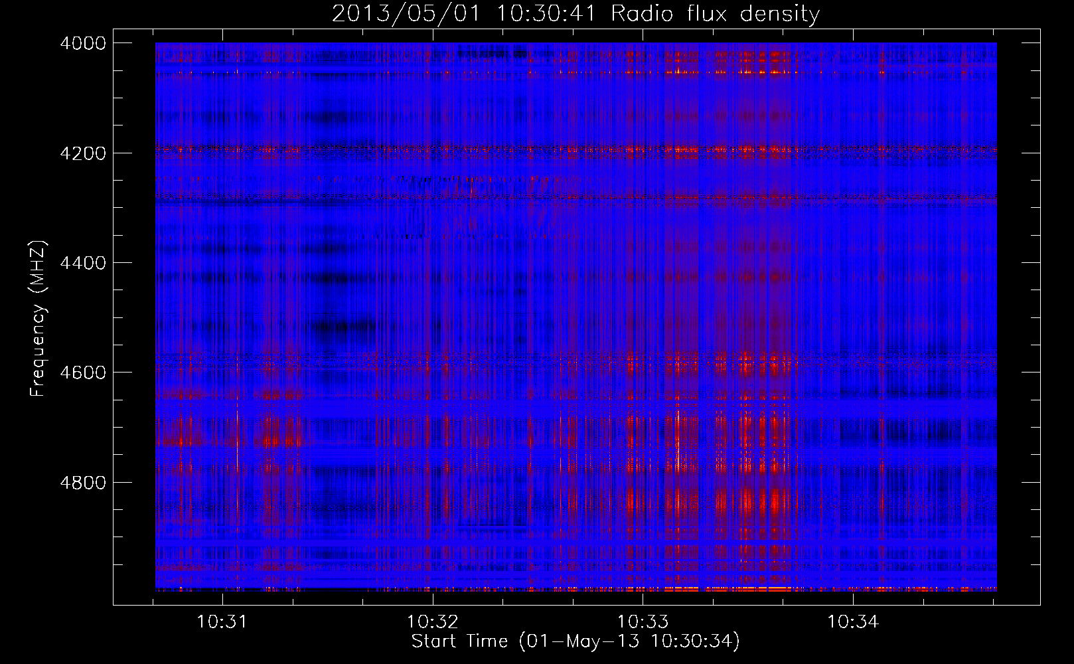Viewport: 1074px width, 664px height.
Task: Click the '10:34' time axis label
Action: [x=853, y=622]
